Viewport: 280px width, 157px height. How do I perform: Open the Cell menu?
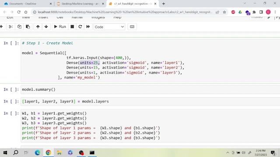pos(60,17)
